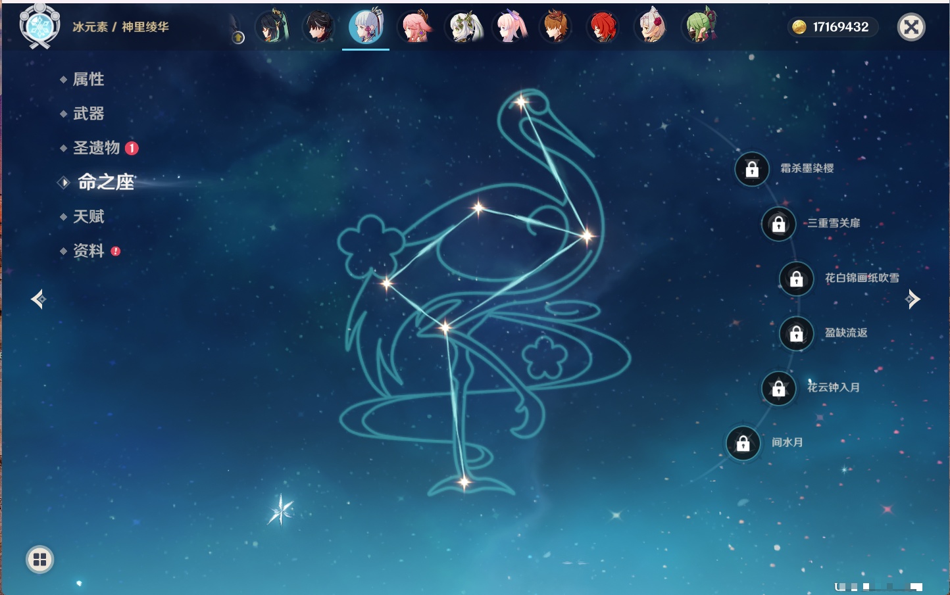
Task: Close the character screen with X
Action: click(911, 27)
